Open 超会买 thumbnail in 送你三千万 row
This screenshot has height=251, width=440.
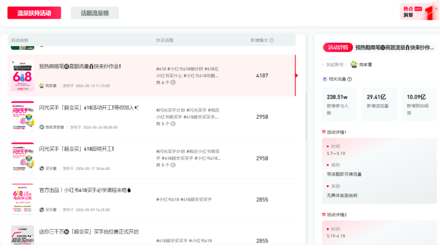22,235
